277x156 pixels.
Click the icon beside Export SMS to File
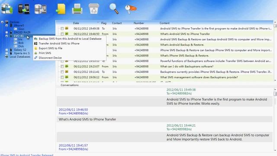pyautogui.click(x=36, y=48)
